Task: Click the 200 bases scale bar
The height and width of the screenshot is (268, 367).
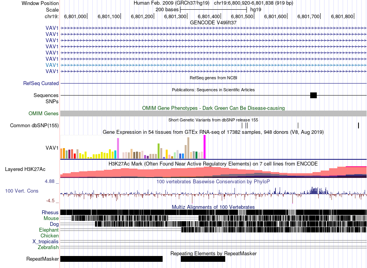Action: (214, 10)
